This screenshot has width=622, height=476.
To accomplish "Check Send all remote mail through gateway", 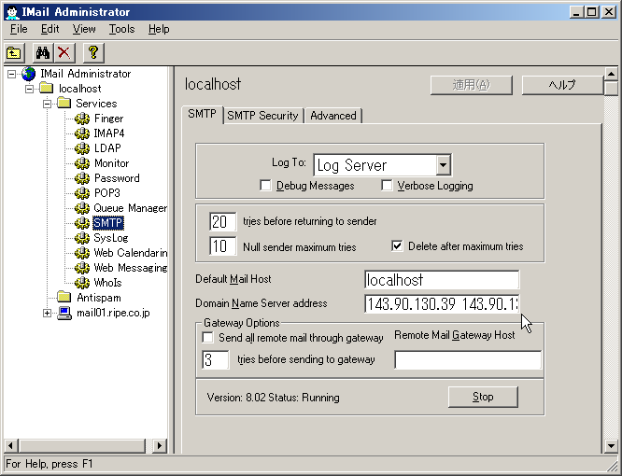I will 207,338.
